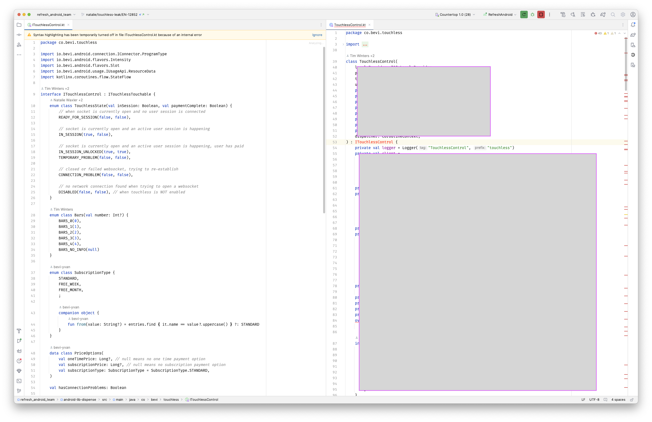The height and width of the screenshot is (422, 652).
Task: Open the Logcat tool window
Action: (x=19, y=351)
